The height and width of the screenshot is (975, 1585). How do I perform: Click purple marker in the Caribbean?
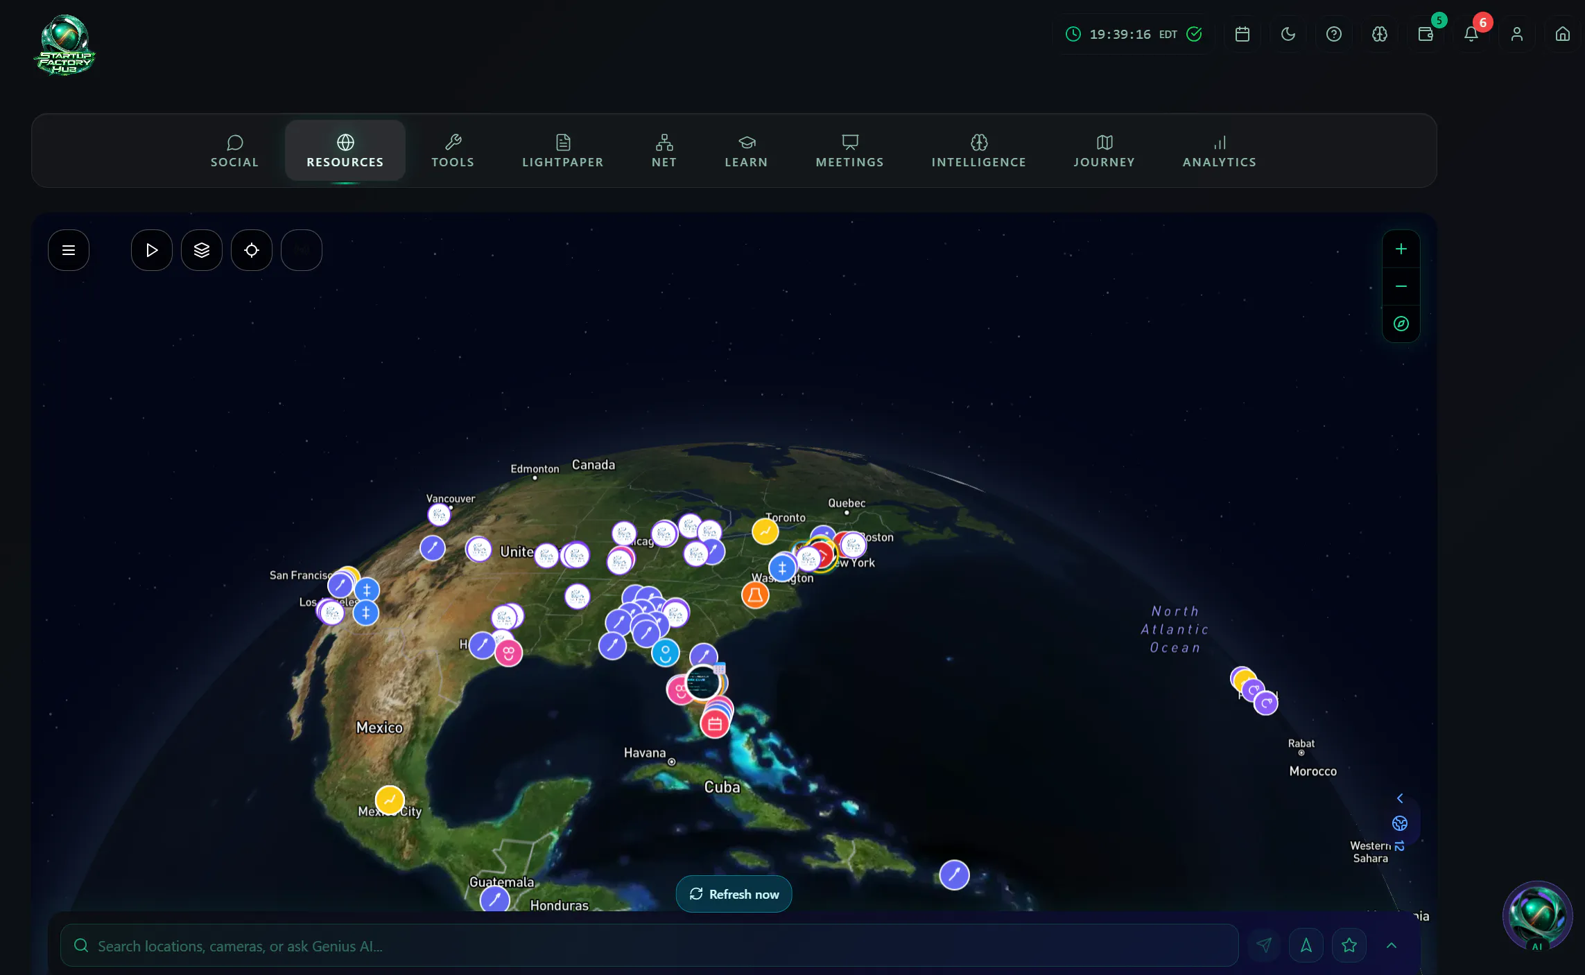click(x=954, y=875)
